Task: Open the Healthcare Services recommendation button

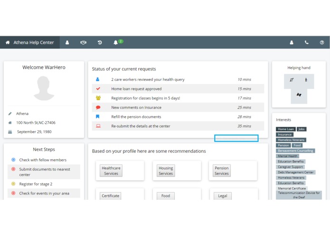Action: [x=111, y=170]
